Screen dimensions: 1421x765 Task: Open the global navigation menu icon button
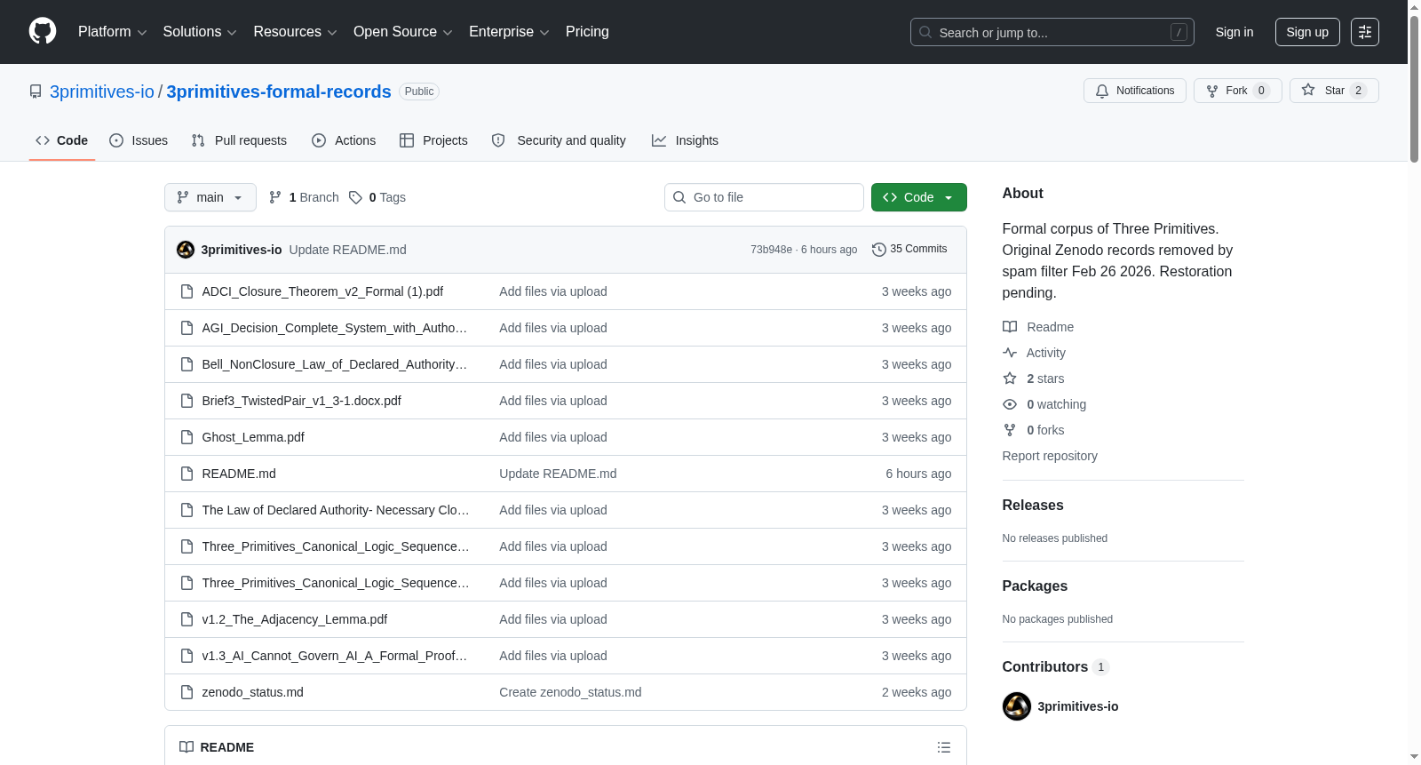coord(1365,32)
